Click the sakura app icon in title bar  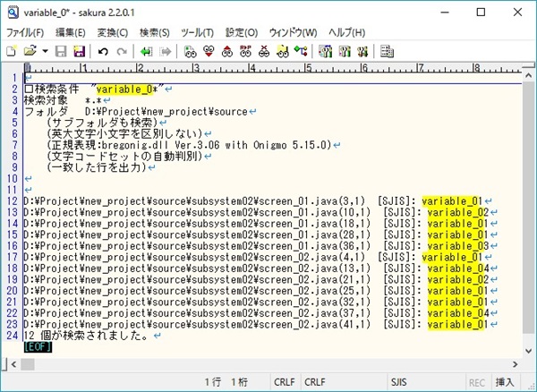(x=13, y=13)
